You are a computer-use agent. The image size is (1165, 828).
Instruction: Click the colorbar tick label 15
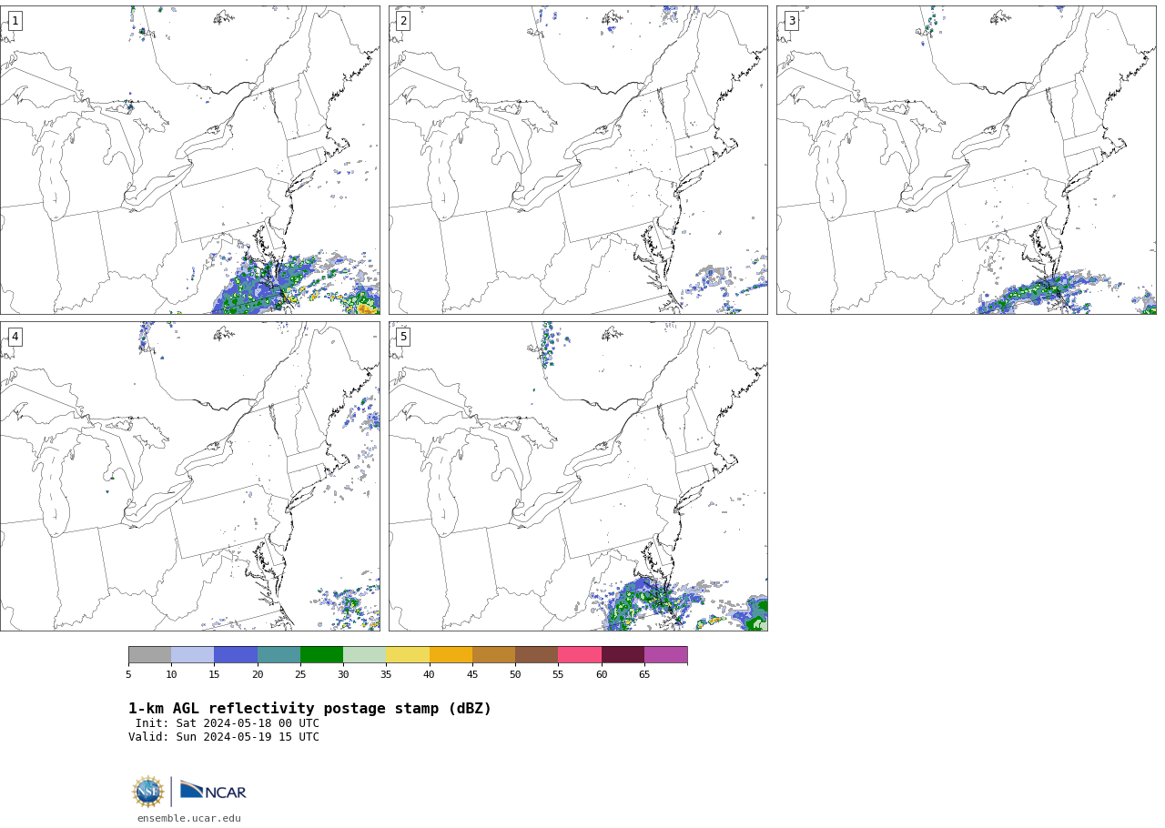(214, 674)
